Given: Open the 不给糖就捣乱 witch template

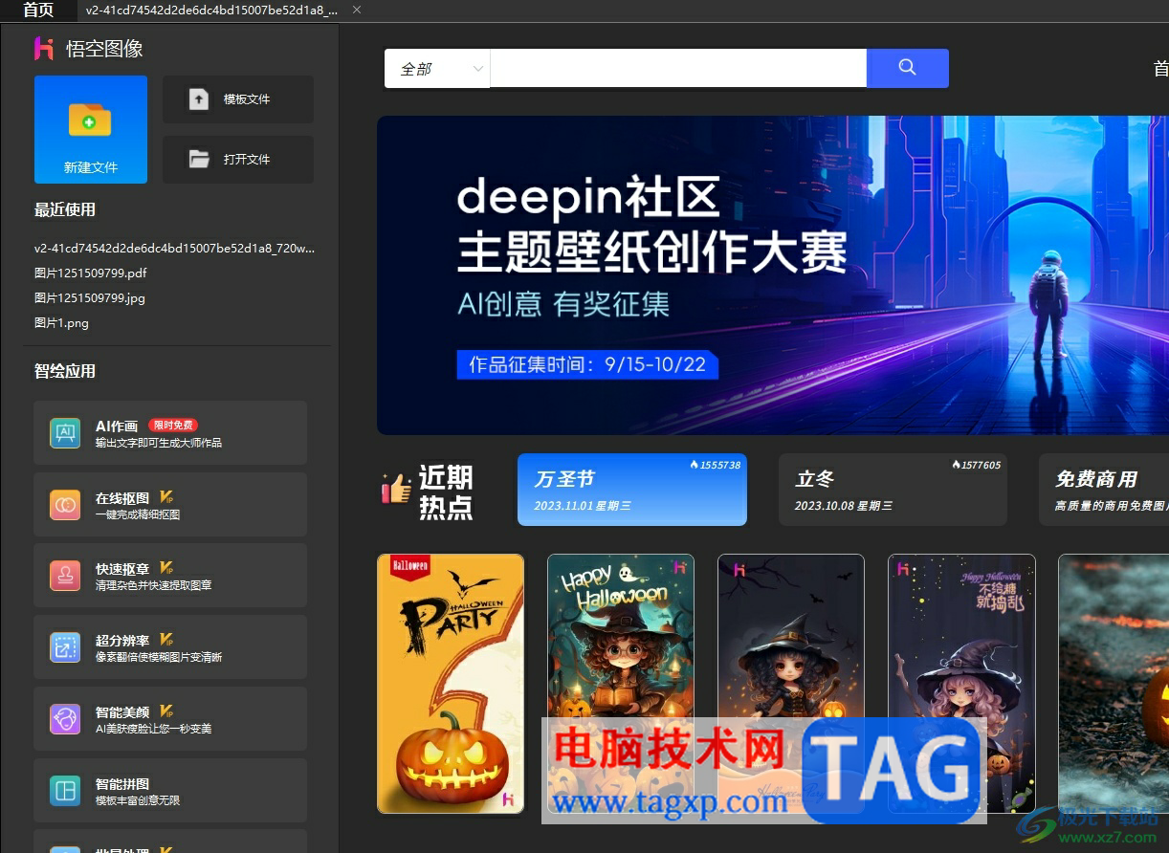Looking at the screenshot, I should (x=961, y=684).
